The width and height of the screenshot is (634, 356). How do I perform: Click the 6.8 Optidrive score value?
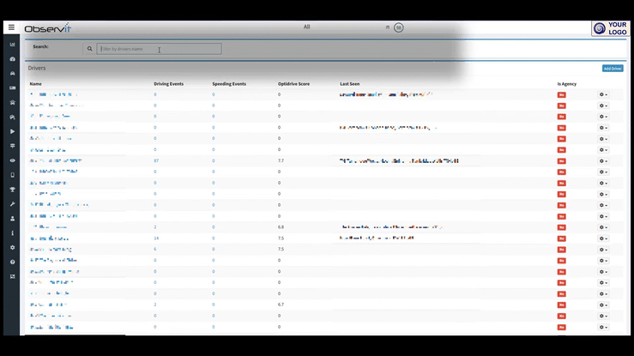(x=281, y=227)
